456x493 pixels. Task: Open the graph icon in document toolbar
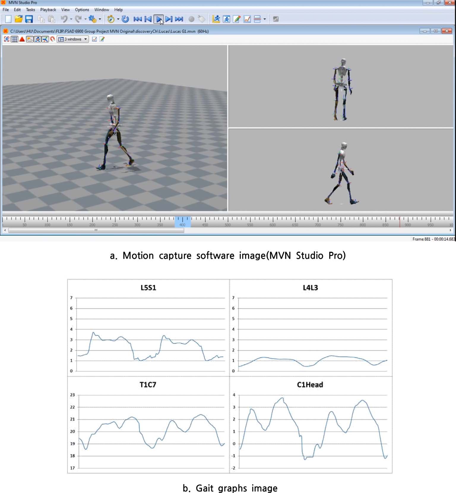(94, 39)
